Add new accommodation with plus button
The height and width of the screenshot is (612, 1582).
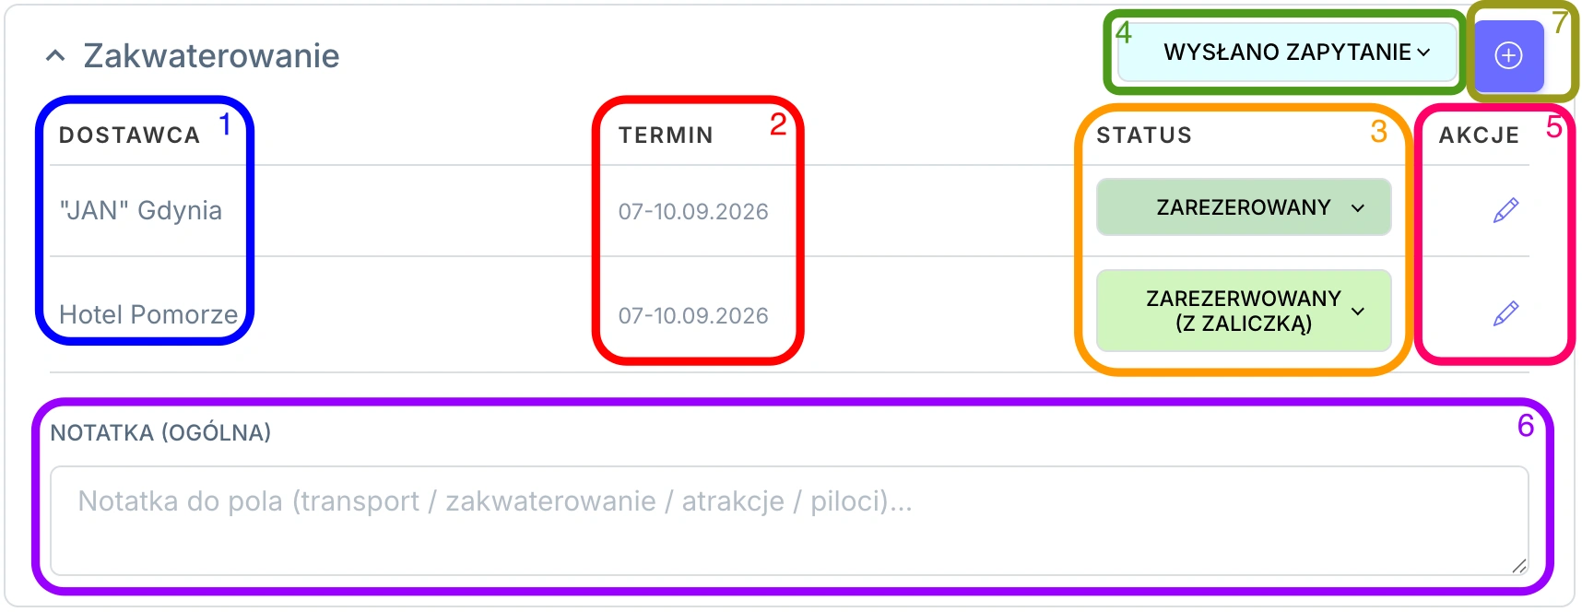click(x=1508, y=55)
